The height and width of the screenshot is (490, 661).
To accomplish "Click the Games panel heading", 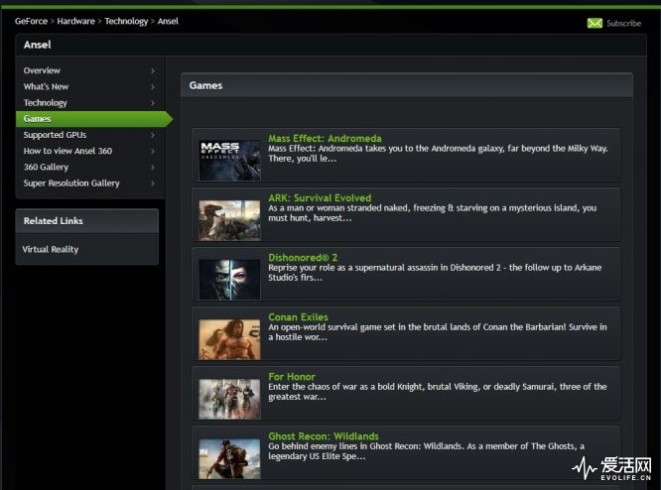I will [x=205, y=85].
